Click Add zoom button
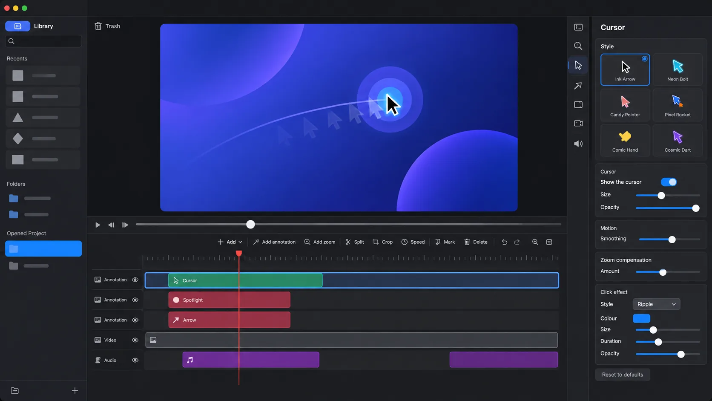 tap(319, 242)
